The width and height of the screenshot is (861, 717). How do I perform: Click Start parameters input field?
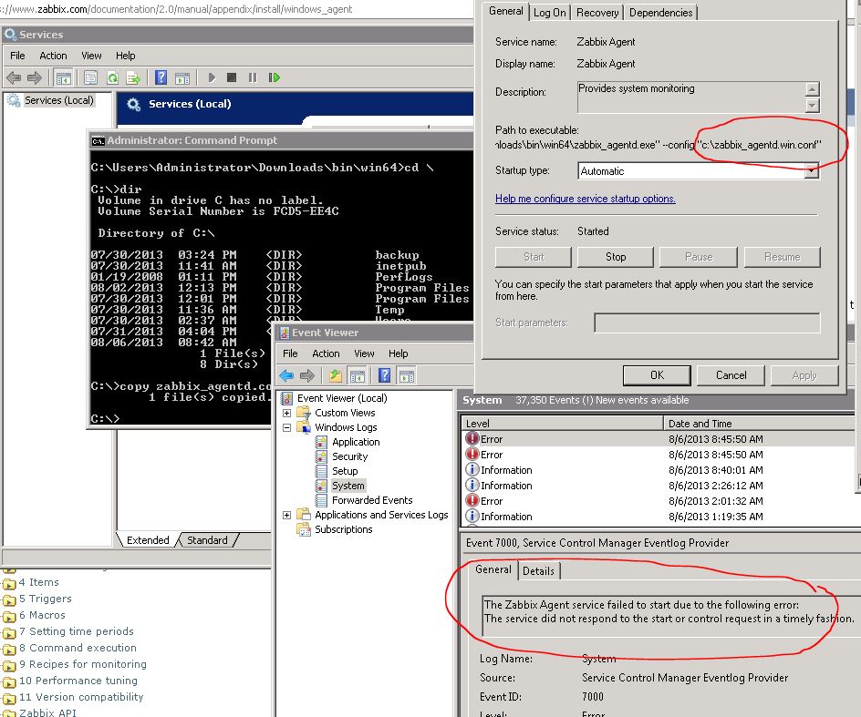707,323
